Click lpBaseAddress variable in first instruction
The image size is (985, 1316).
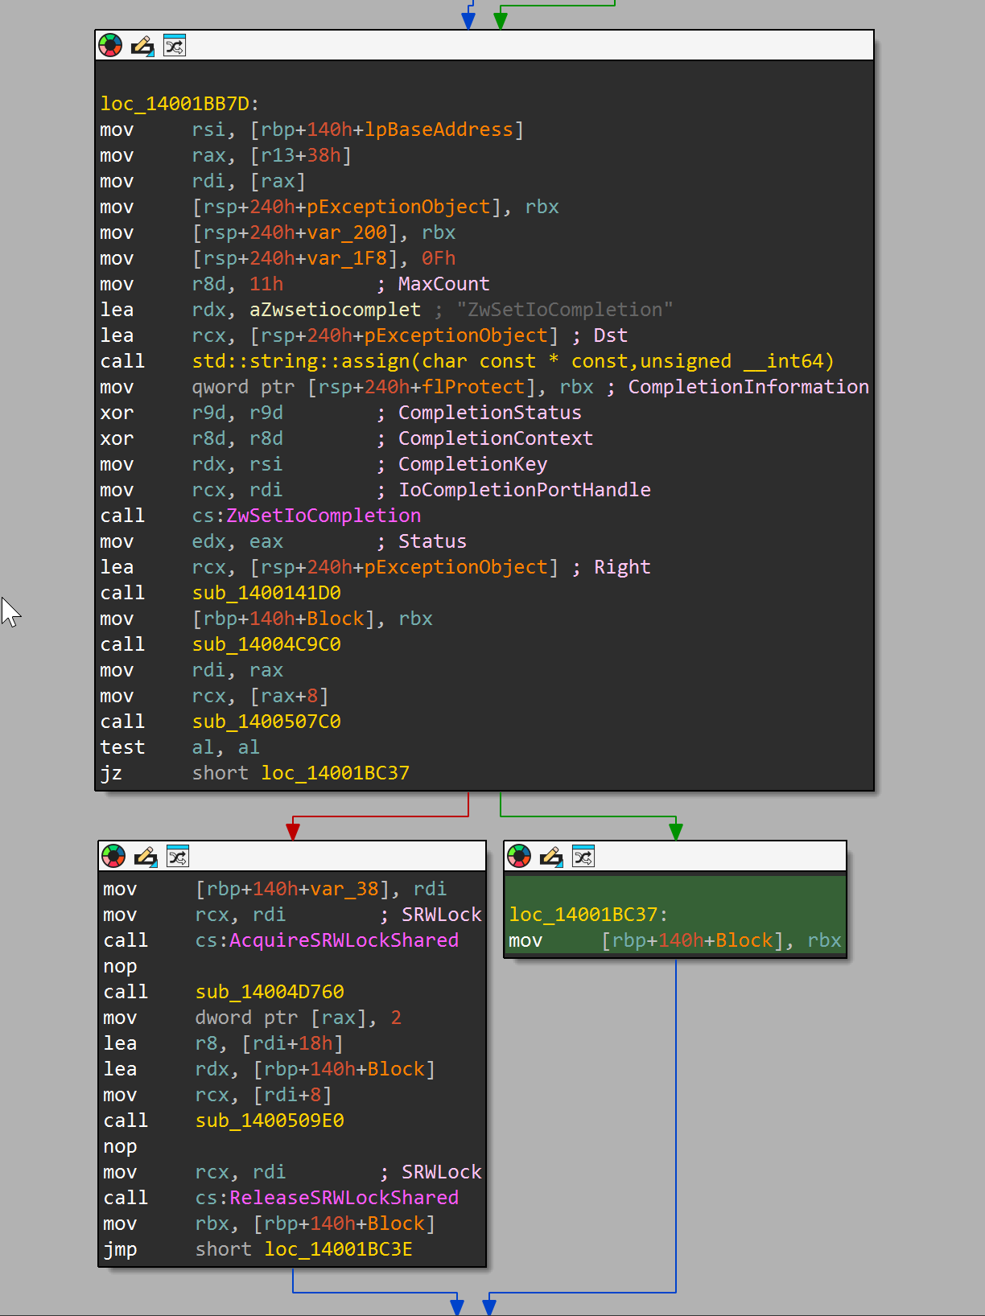pos(439,130)
